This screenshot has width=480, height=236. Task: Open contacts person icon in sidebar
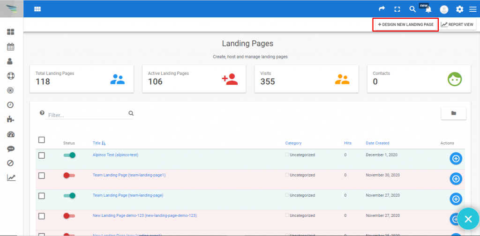(10, 61)
